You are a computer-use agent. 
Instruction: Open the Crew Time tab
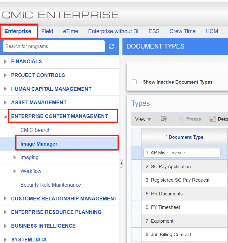pos(182,31)
